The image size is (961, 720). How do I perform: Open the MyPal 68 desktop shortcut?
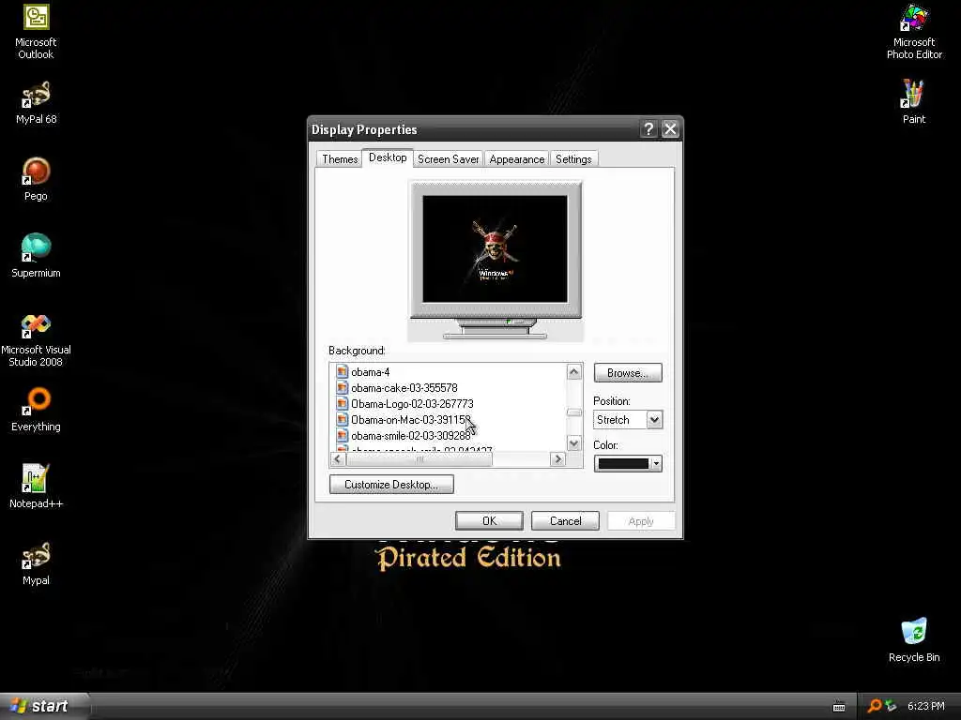click(x=36, y=103)
